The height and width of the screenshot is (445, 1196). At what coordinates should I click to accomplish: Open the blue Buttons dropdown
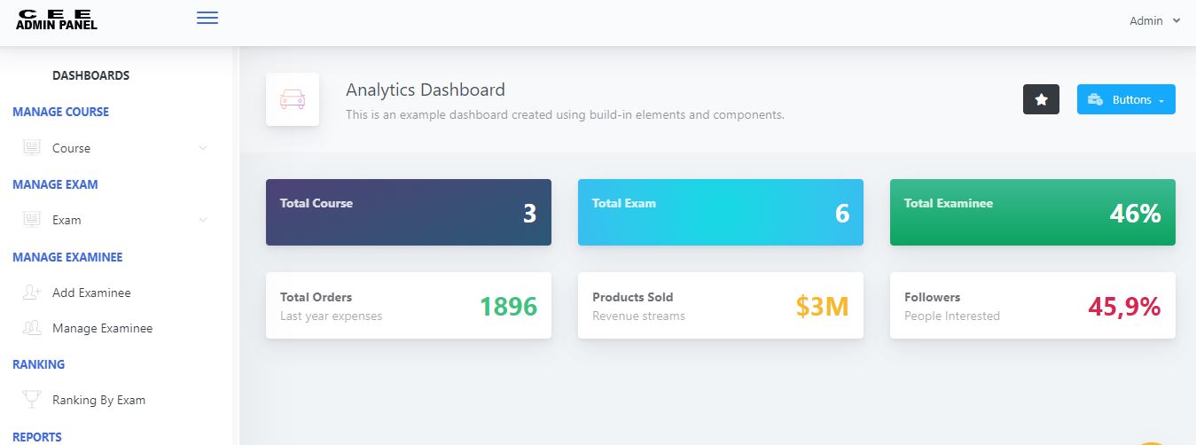(x=1126, y=99)
